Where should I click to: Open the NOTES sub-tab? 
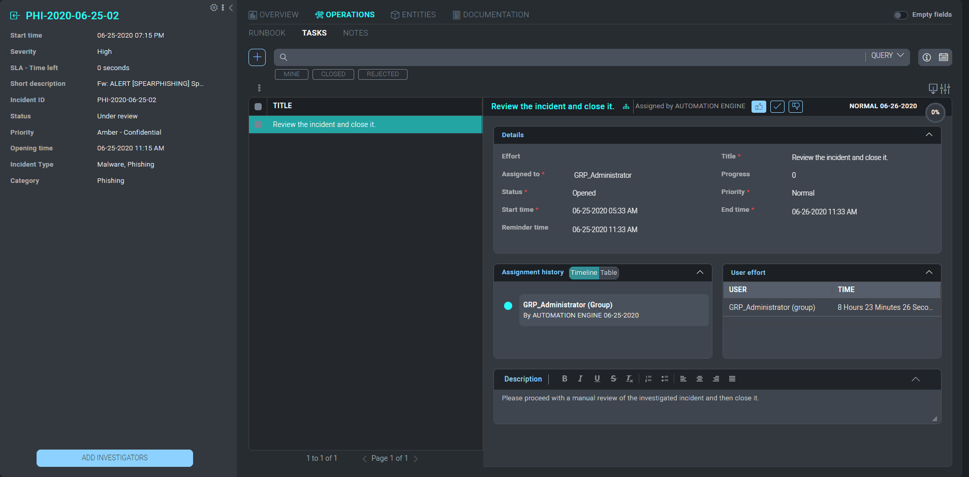355,33
